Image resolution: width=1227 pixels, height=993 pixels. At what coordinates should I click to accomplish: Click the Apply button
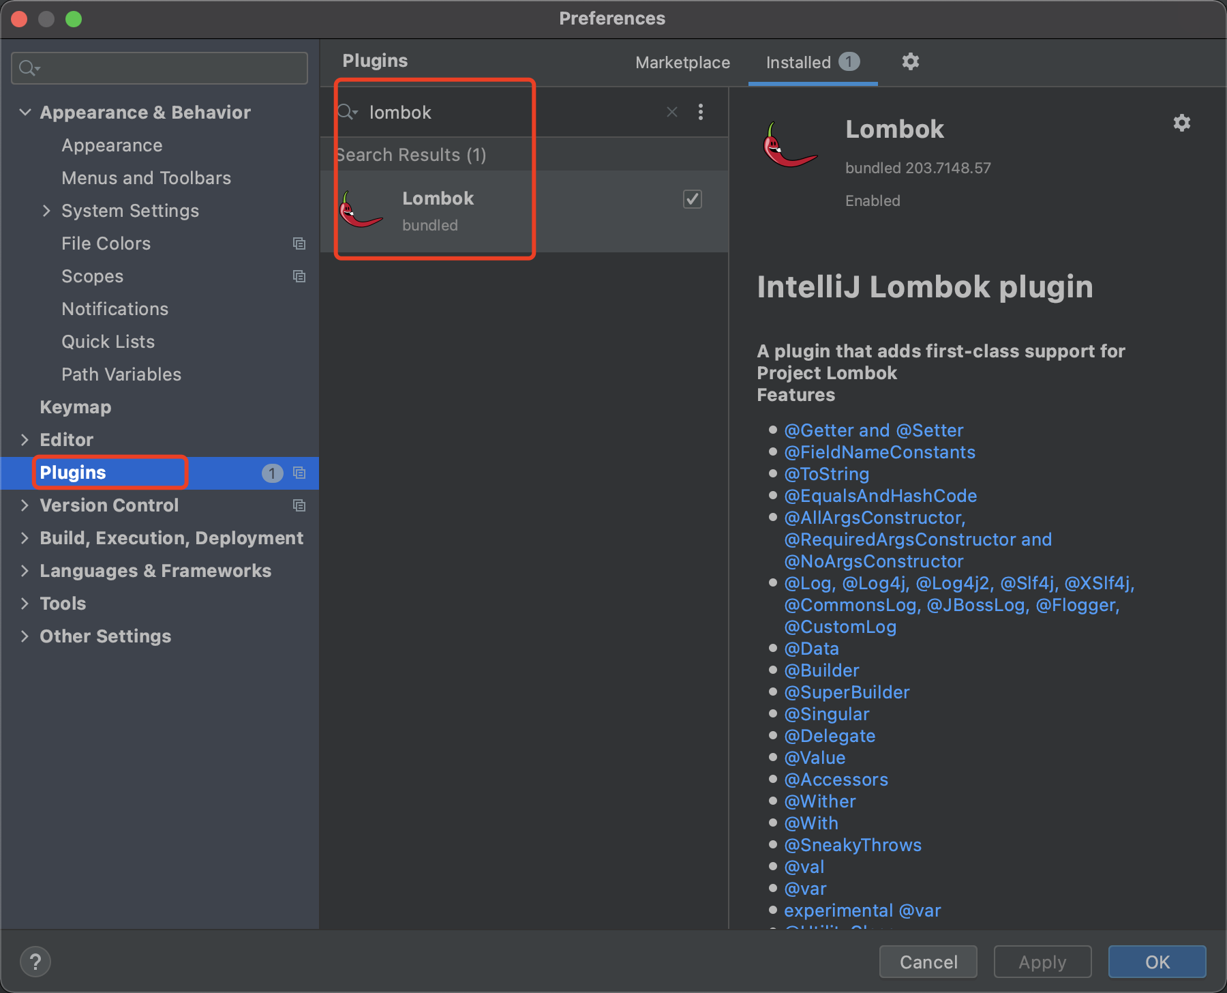pos(1042,962)
